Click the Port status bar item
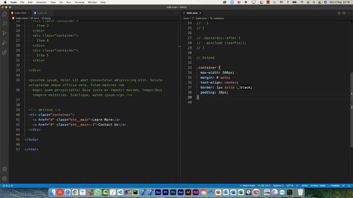353x198 pixels. point(318,186)
